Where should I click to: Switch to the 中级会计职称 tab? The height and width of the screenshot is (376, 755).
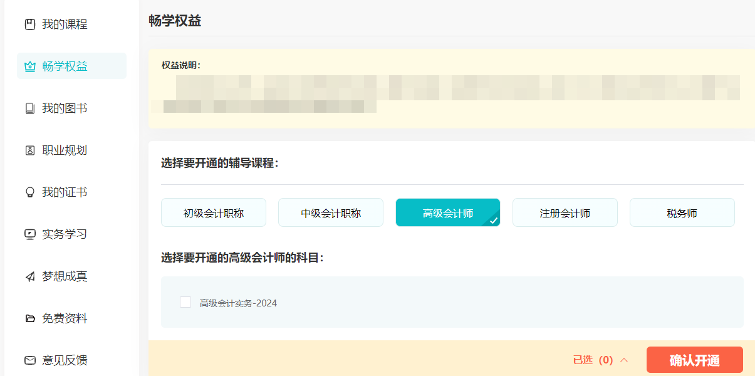(x=330, y=212)
